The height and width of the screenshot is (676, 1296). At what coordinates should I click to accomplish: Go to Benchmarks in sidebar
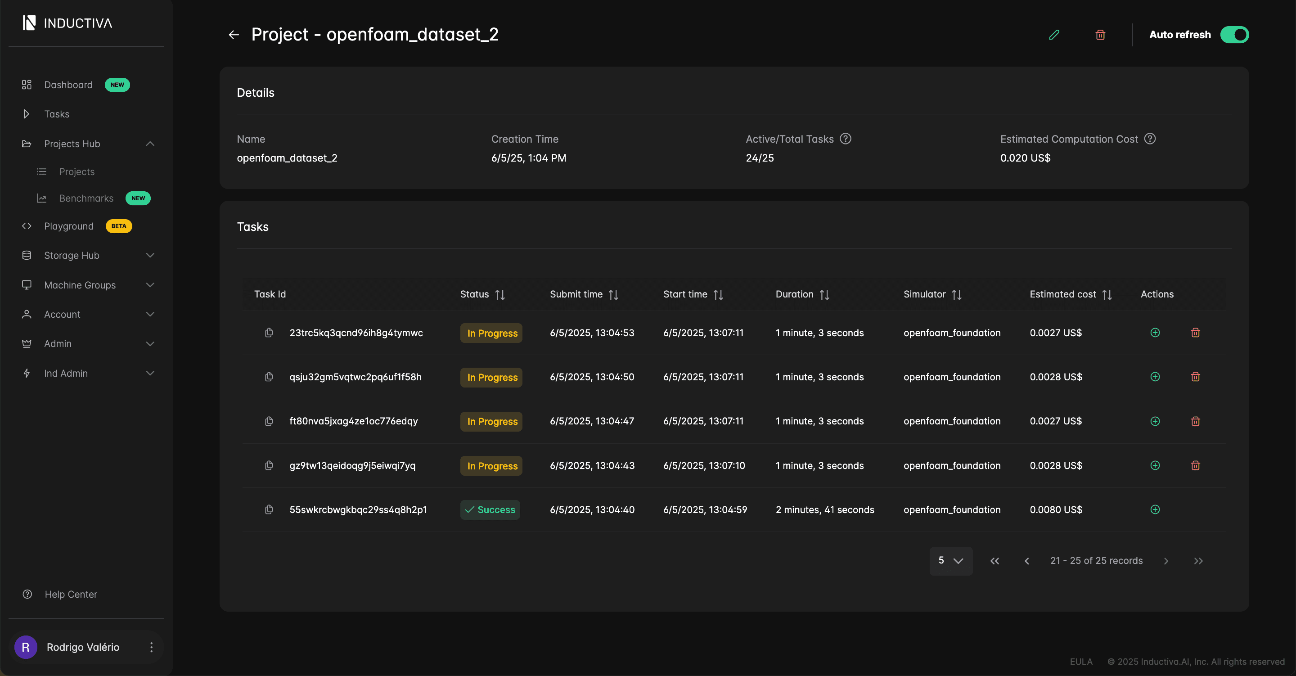point(86,198)
